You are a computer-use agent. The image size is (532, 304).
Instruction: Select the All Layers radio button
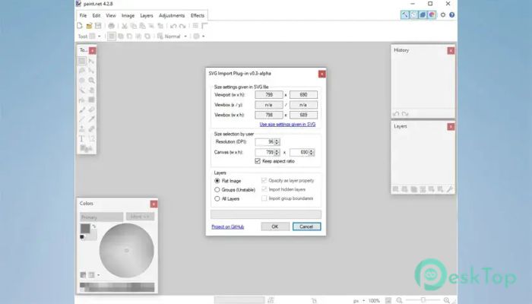click(217, 198)
